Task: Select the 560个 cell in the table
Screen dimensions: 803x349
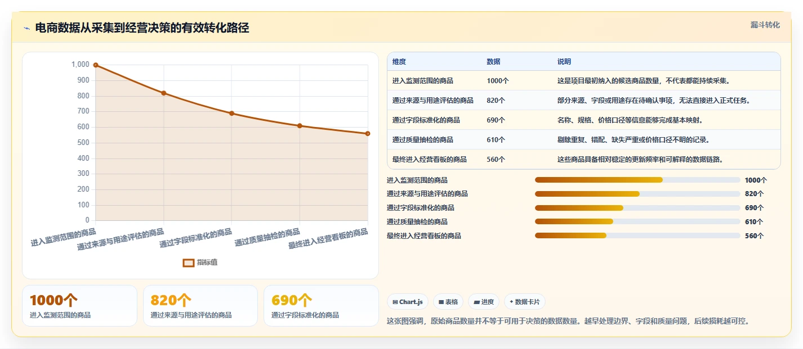Action: click(x=496, y=159)
